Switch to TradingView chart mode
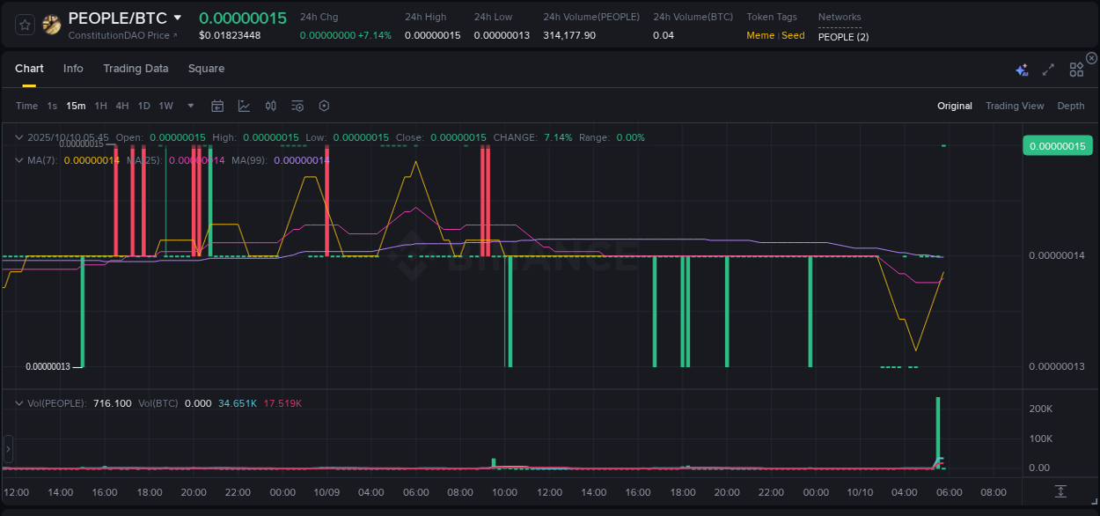Image resolution: width=1100 pixels, height=516 pixels. coord(1015,105)
